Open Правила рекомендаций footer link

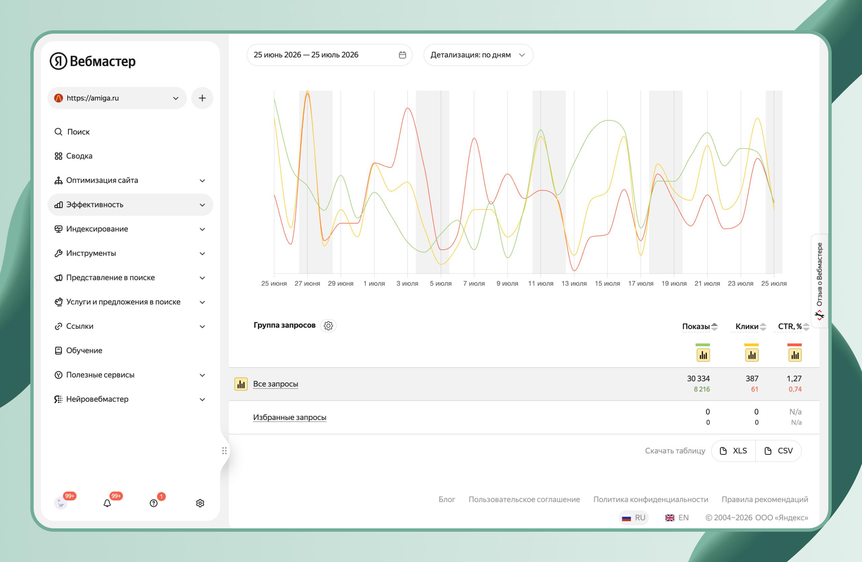pos(765,499)
